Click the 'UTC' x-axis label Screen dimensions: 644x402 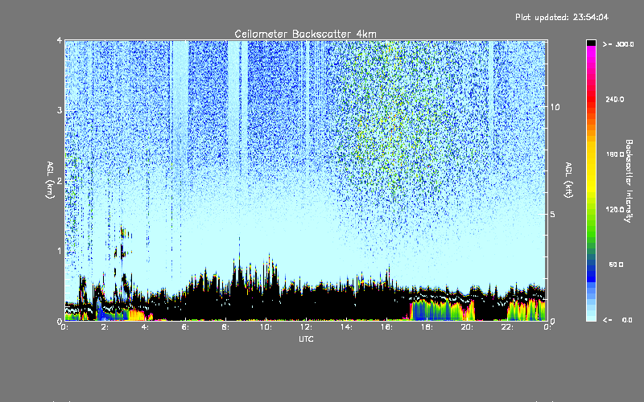pyautogui.click(x=306, y=338)
